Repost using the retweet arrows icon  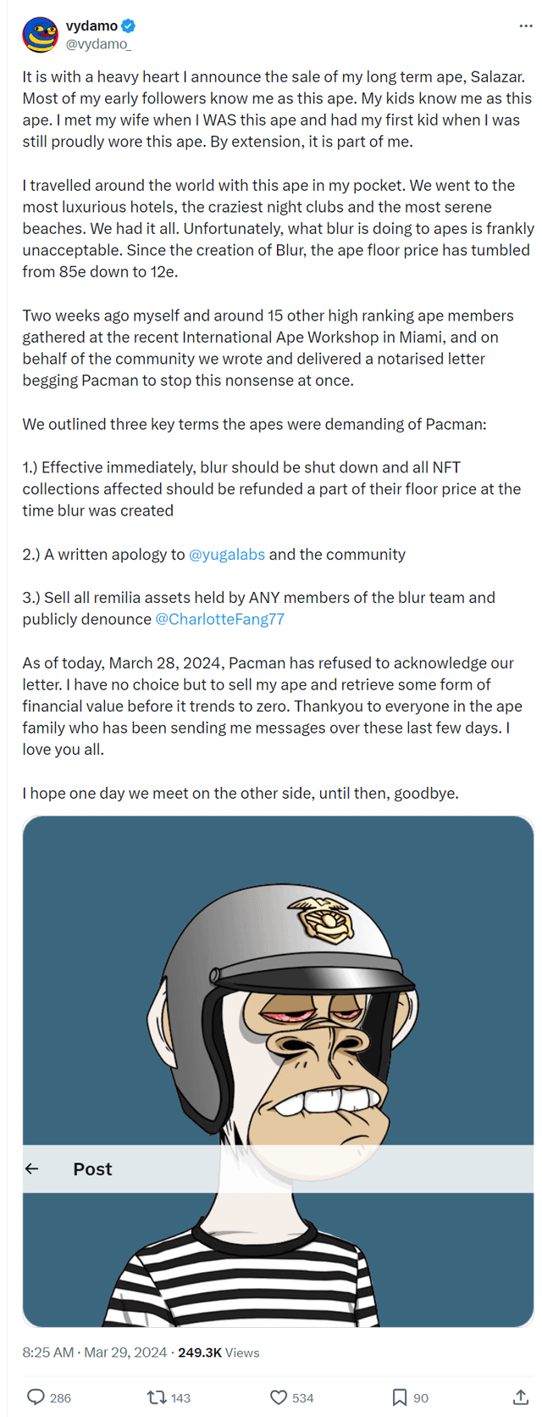[157, 1397]
